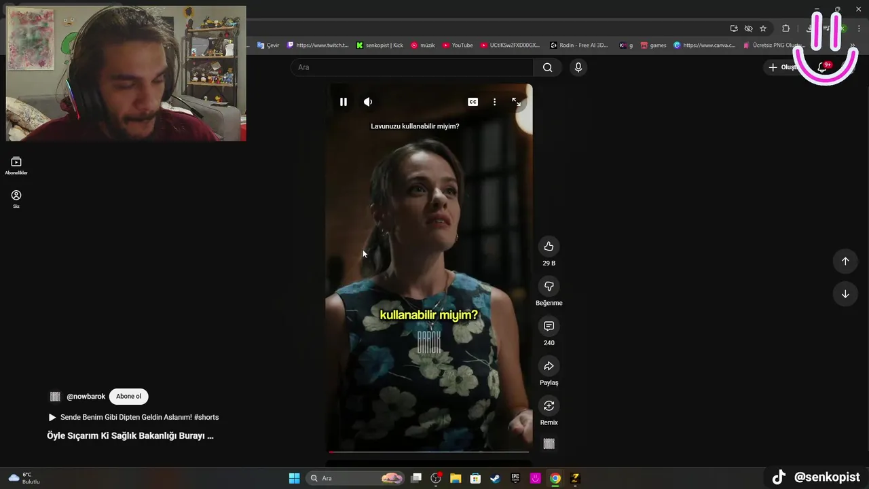Start voice search with microphone

(x=578, y=67)
